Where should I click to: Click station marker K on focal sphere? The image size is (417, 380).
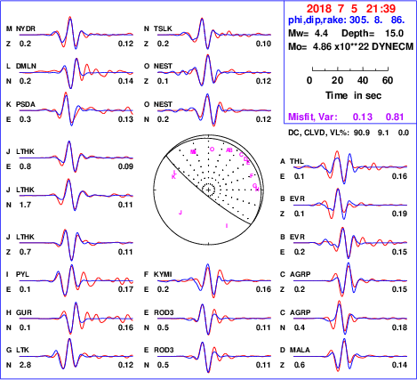coord(173,177)
